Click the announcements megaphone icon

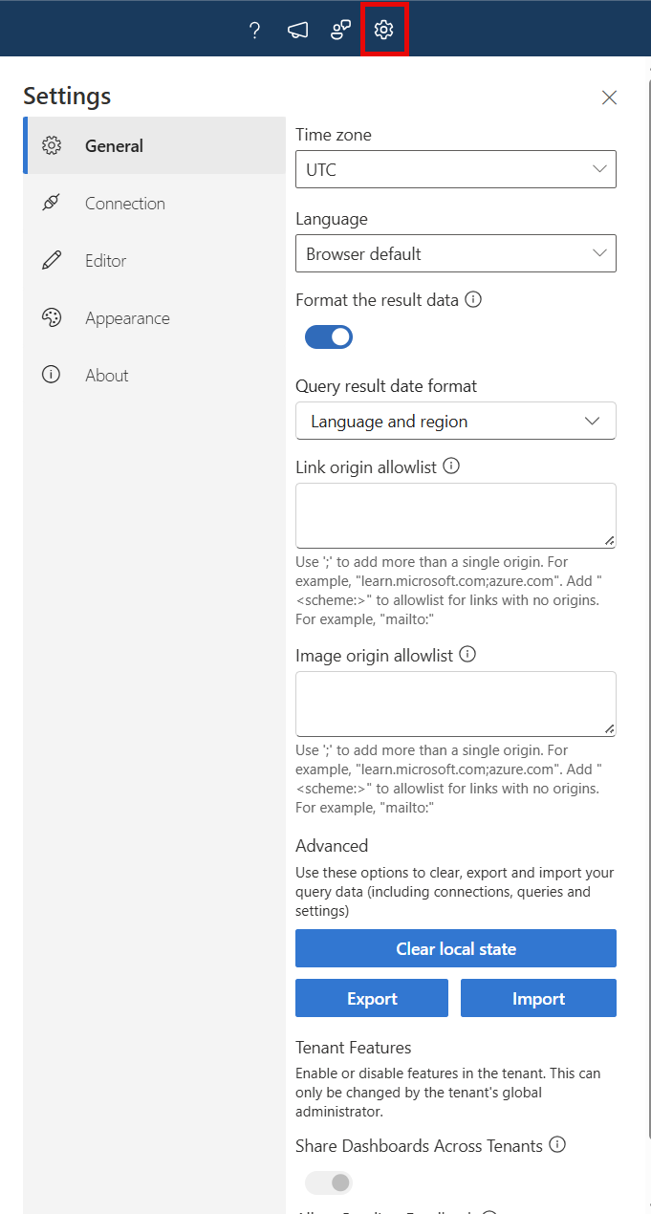[x=297, y=30]
